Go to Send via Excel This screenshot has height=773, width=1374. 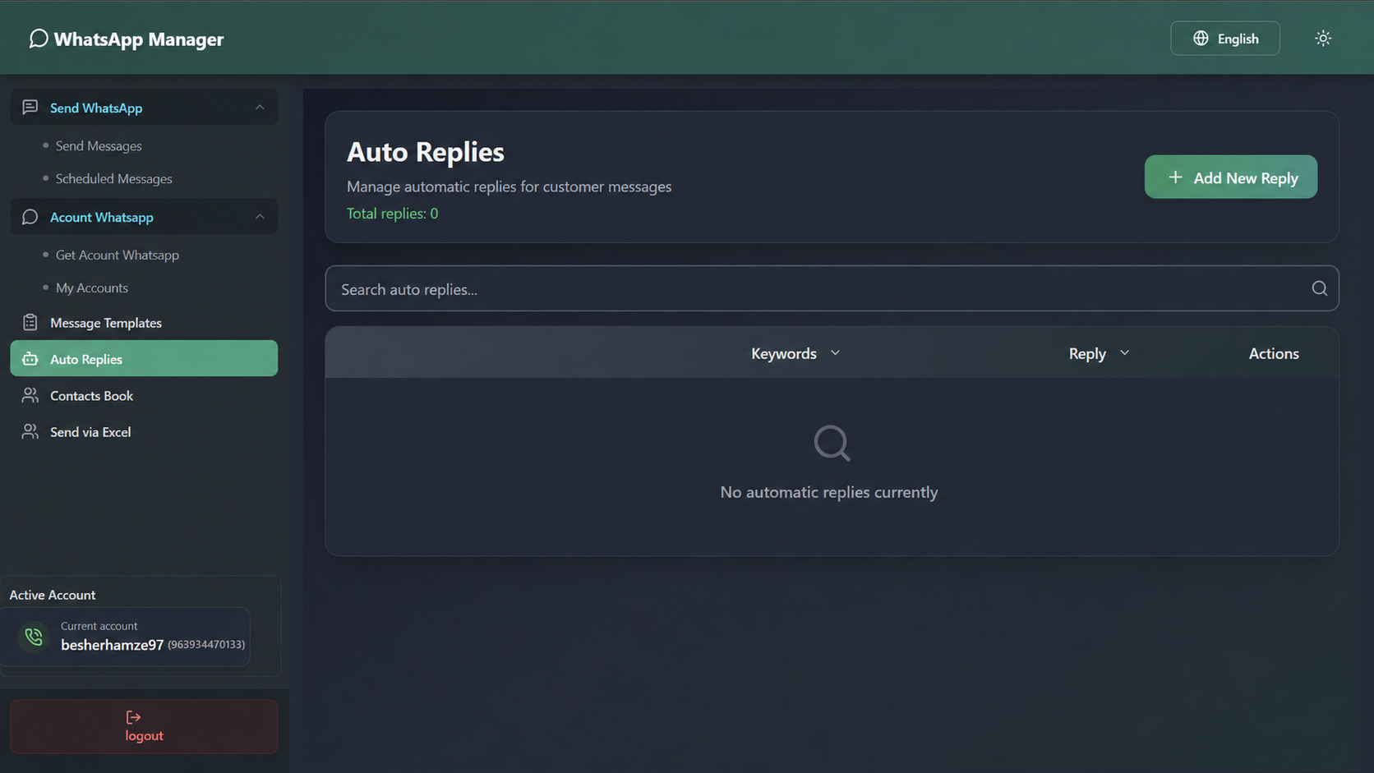pos(144,432)
